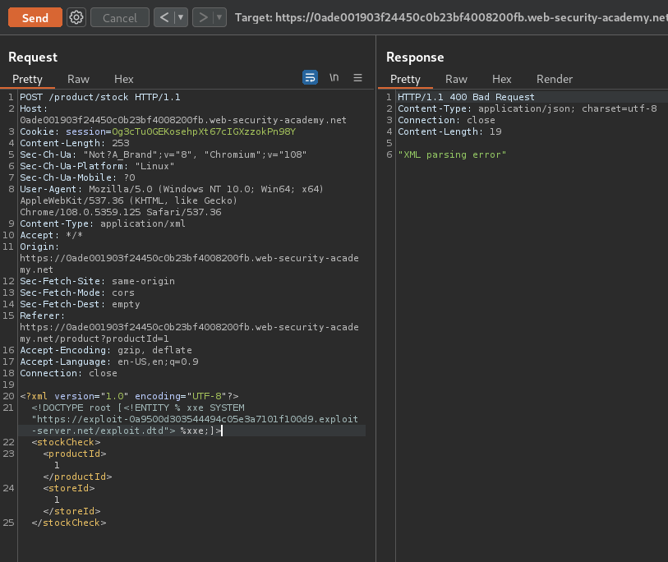Click the response Connection: close header
The image size is (668, 562).
click(x=446, y=120)
